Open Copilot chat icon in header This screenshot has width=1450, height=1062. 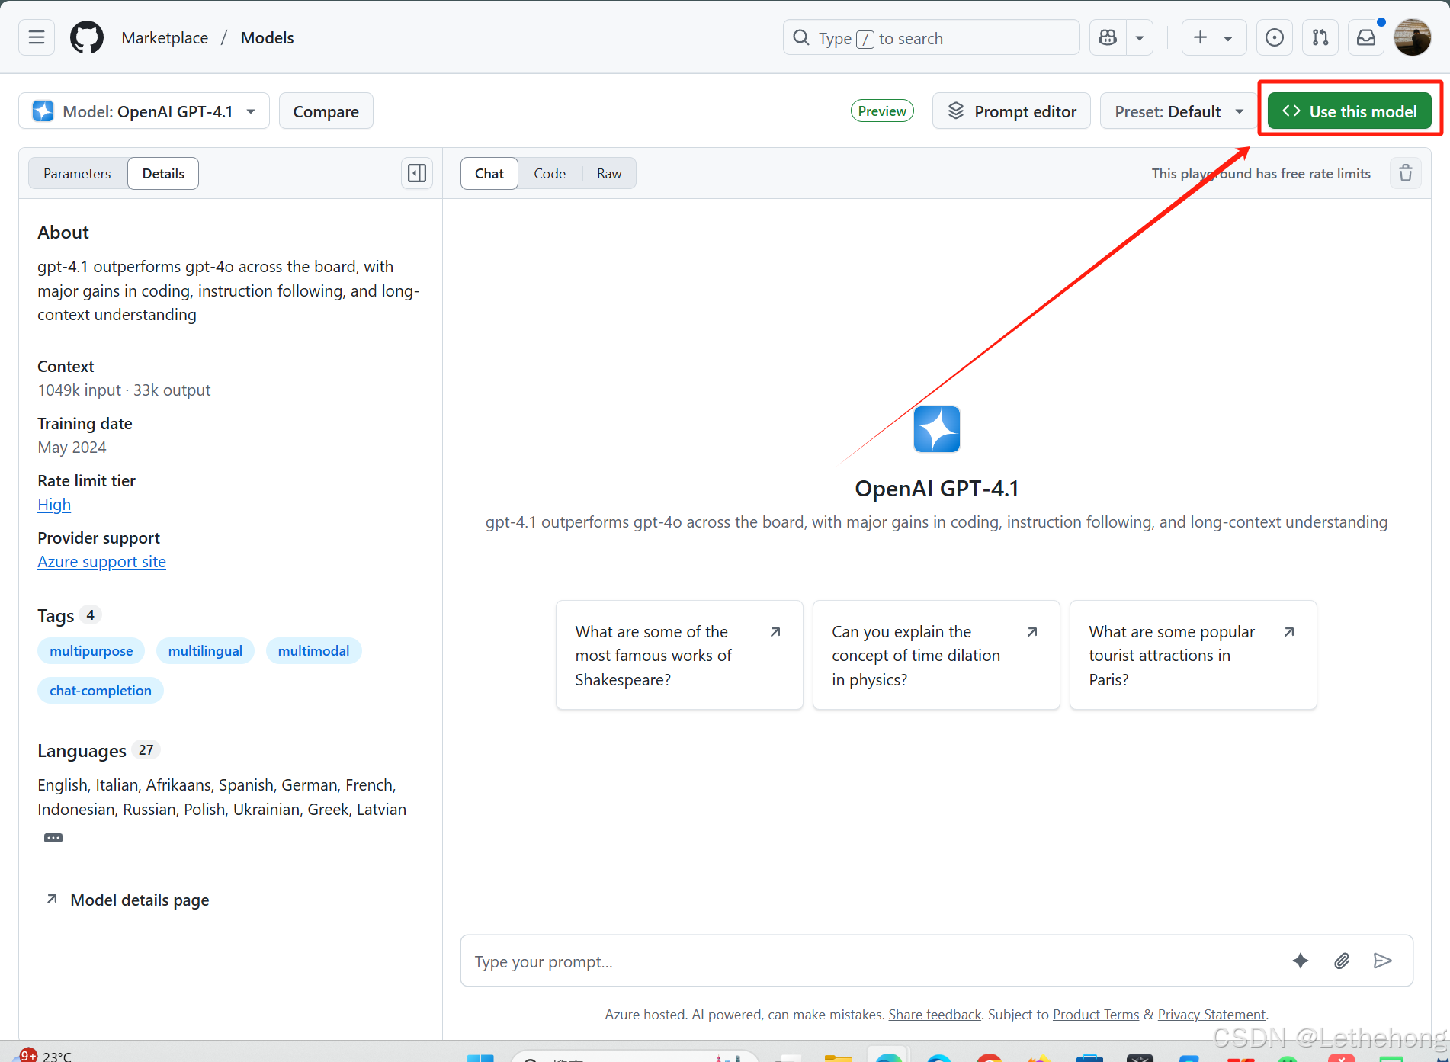click(1108, 37)
